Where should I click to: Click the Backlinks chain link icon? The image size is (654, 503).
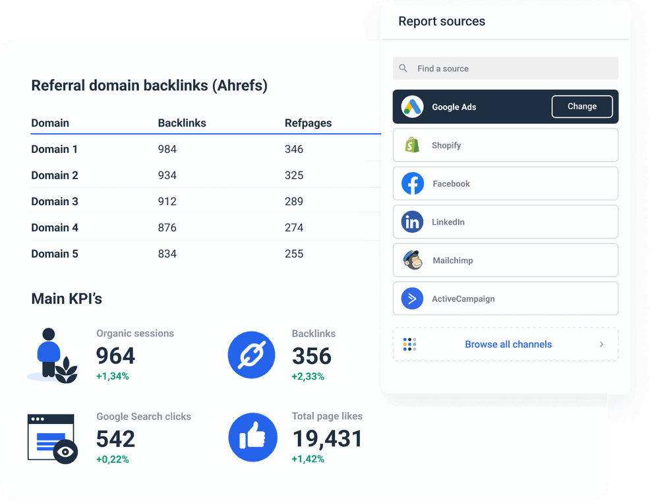251,355
